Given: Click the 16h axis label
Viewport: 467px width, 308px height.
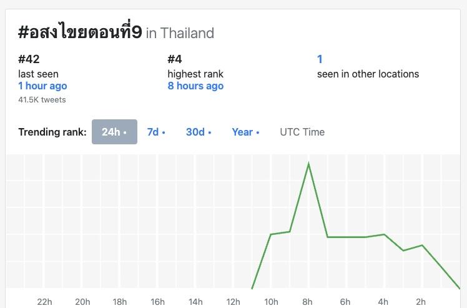Looking at the screenshot, I should click(157, 302).
